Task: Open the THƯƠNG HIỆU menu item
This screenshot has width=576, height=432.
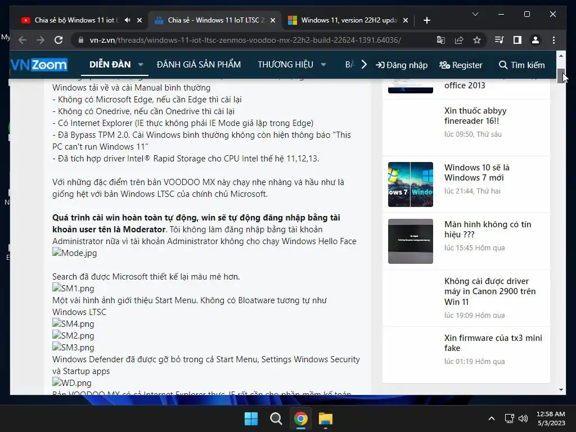Action: [x=285, y=65]
